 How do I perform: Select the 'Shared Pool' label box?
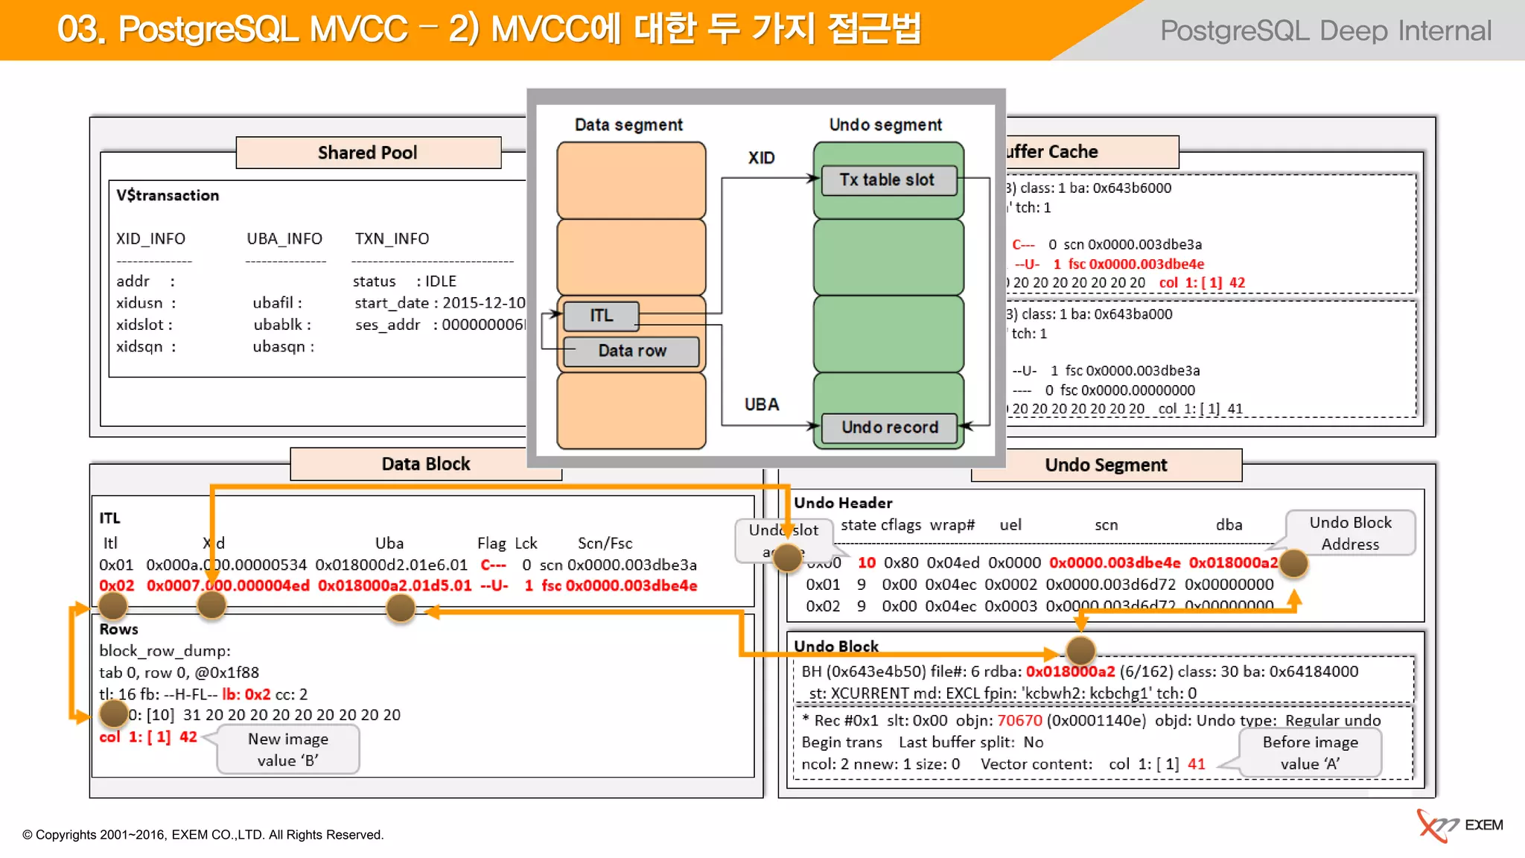368,153
